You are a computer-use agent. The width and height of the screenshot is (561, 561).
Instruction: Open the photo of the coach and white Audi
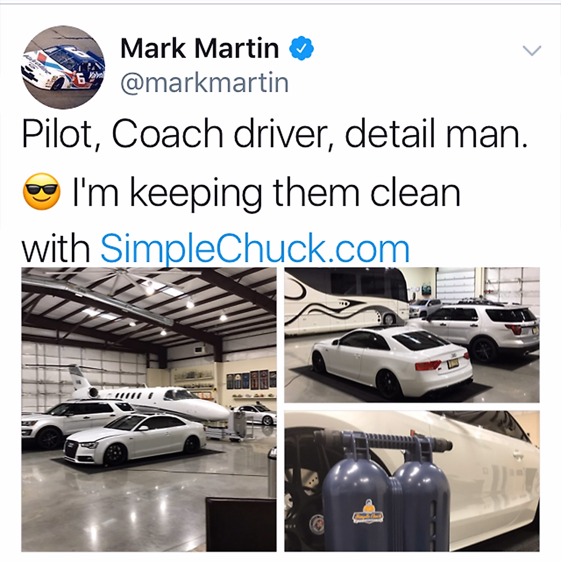coord(412,335)
